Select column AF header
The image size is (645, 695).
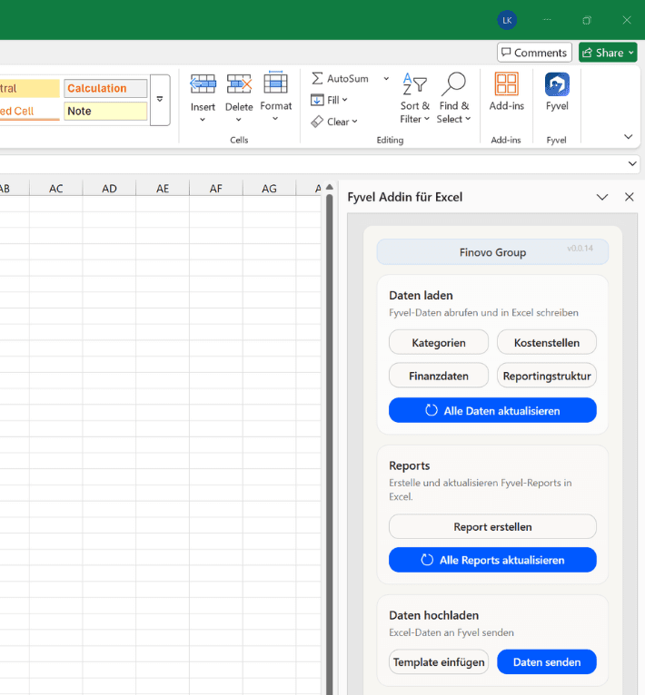coord(215,189)
